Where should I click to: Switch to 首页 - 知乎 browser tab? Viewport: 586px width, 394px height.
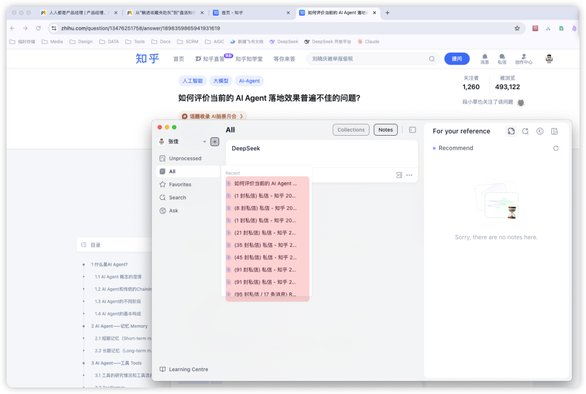[x=251, y=12]
